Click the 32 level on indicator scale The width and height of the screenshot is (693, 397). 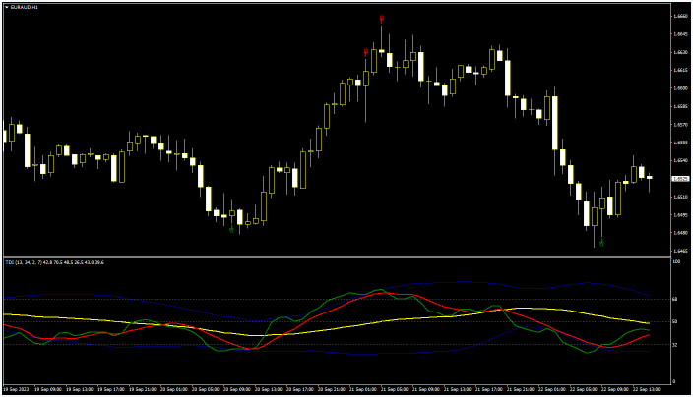(x=675, y=345)
